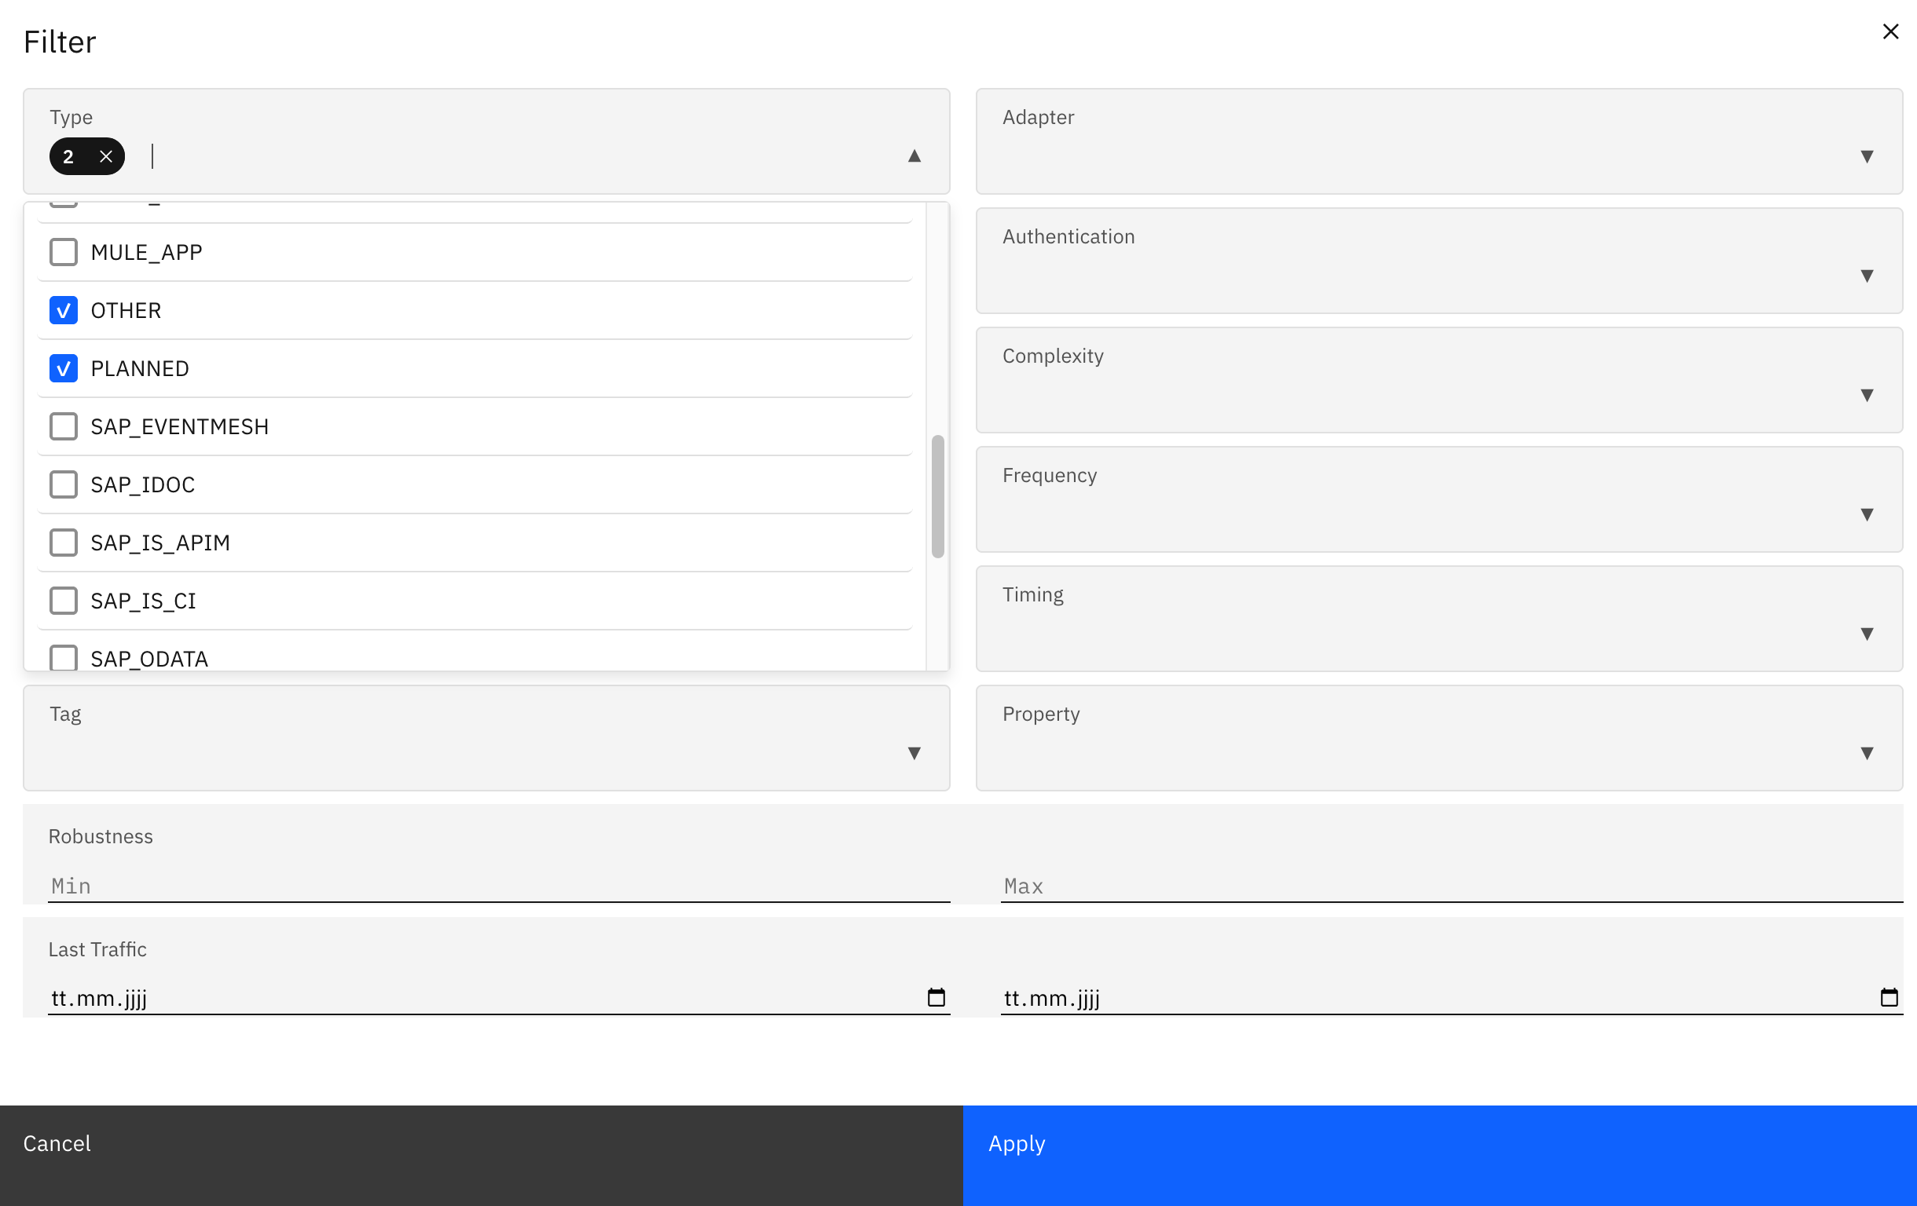
Task: Expand the Adapter dropdown
Action: tap(1866, 157)
